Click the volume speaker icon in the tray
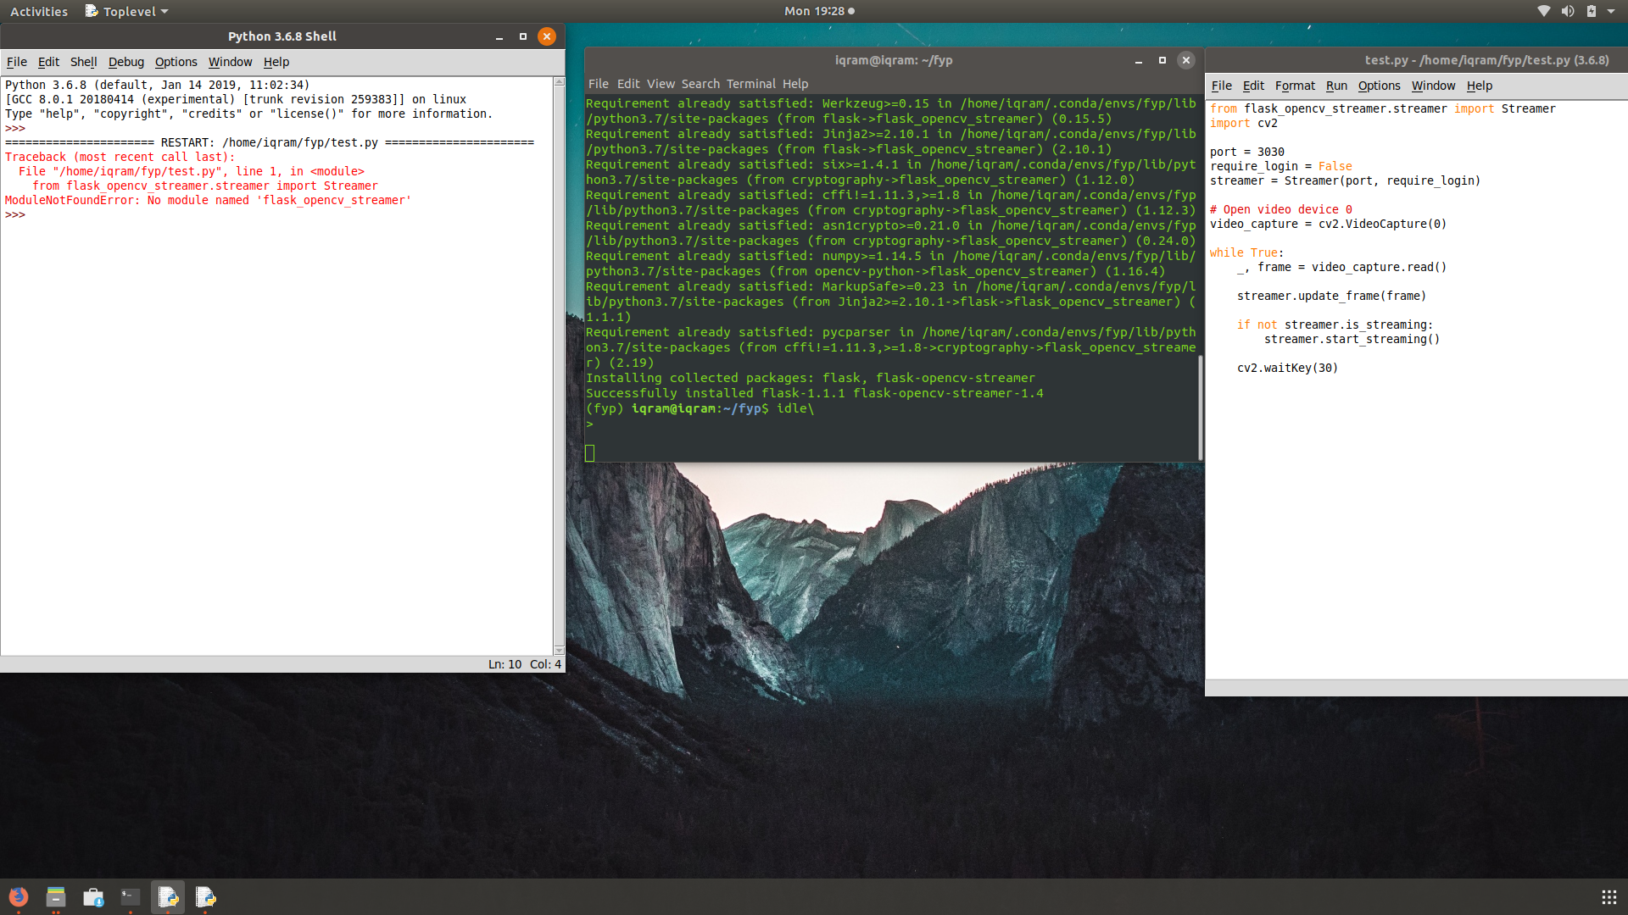1628x915 pixels. pyautogui.click(x=1568, y=11)
